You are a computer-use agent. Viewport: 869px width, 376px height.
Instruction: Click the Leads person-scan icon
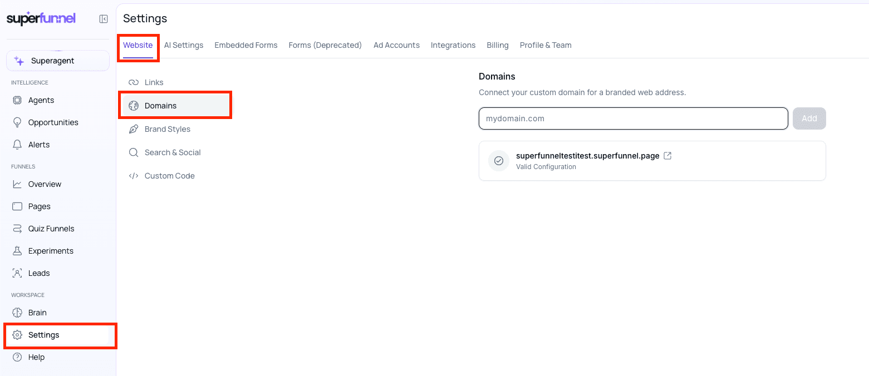[17, 273]
